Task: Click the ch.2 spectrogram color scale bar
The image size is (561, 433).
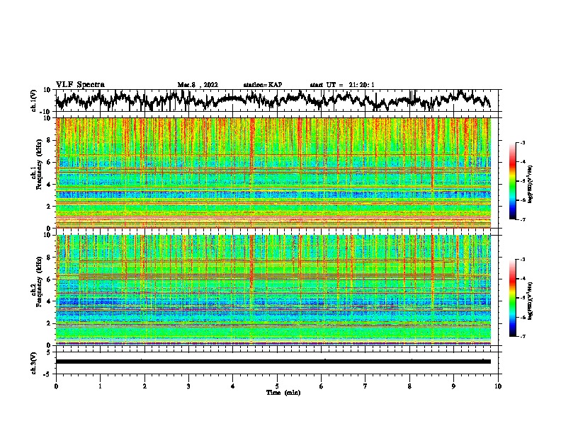Action: tap(512, 298)
